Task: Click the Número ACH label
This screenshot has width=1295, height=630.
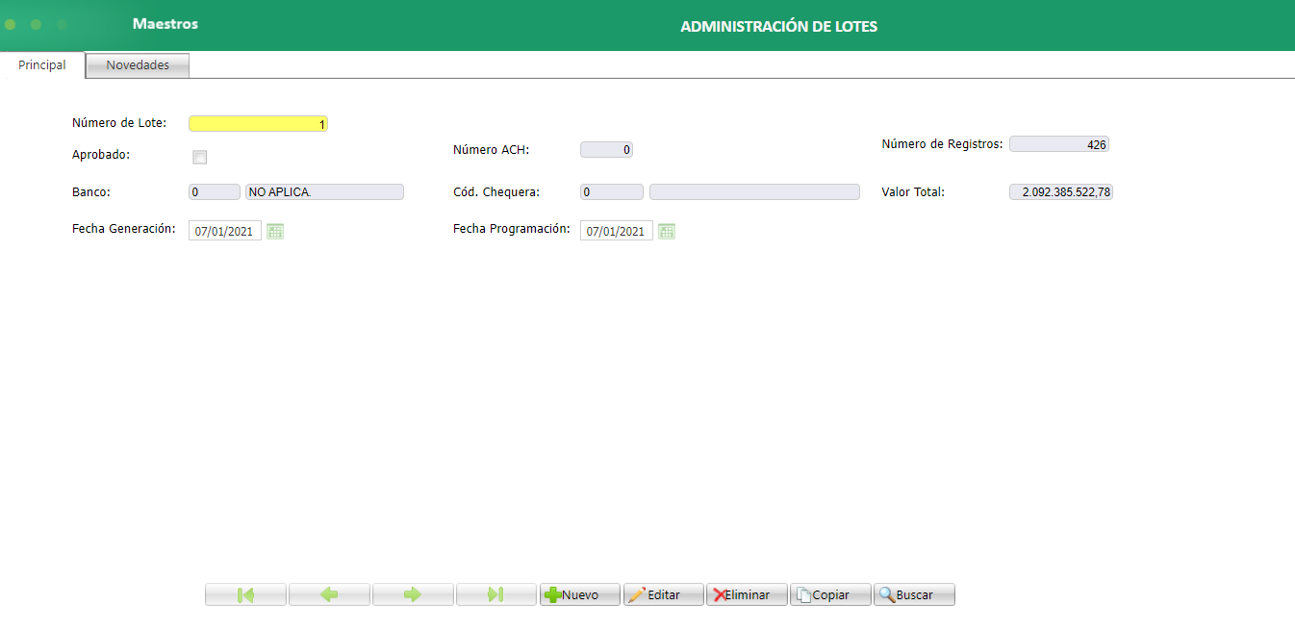Action: 492,150
